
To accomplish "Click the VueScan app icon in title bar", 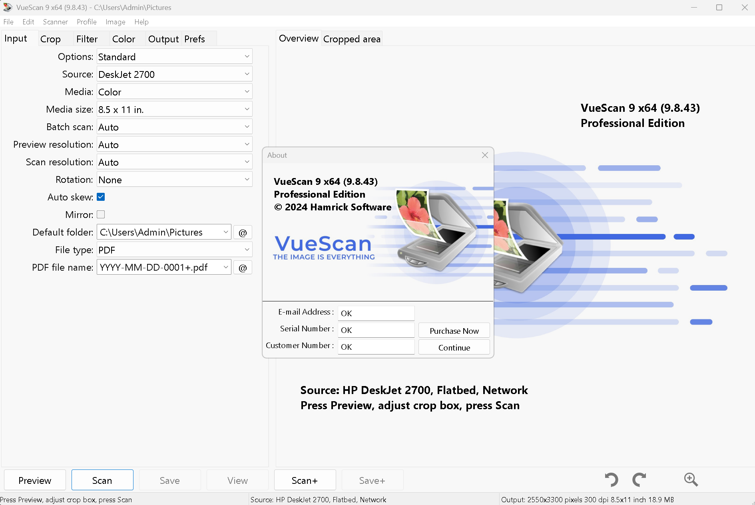I will [8, 7].
